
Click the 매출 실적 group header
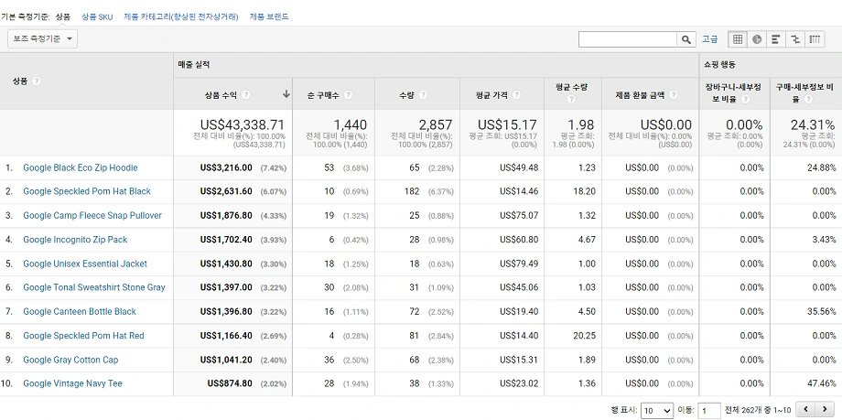point(194,64)
